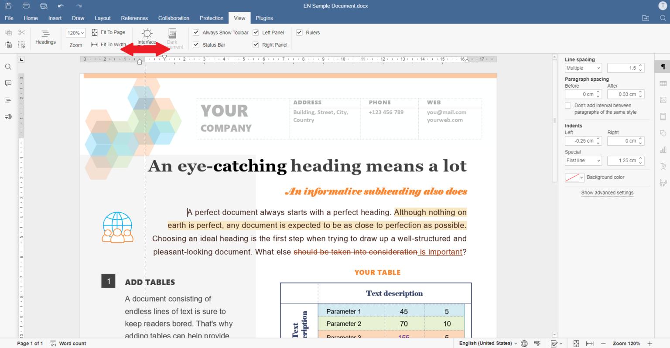Image resolution: width=670 pixels, height=348 pixels.
Task: Open the Text Art settings panel
Action: 663,166
